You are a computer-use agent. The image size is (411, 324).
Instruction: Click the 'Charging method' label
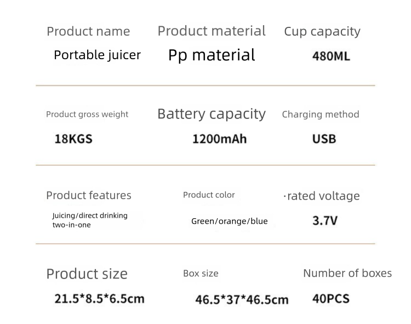click(321, 114)
